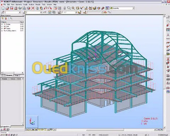Click the Undo arrow icon
The width and height of the screenshot is (170, 136).
(46, 8)
